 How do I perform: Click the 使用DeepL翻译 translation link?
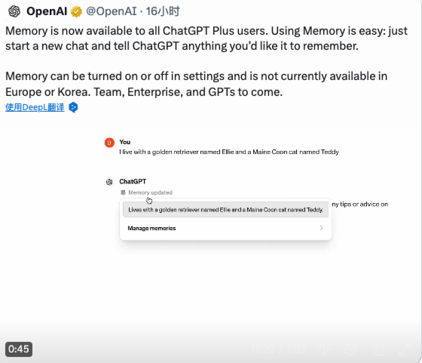tap(35, 107)
